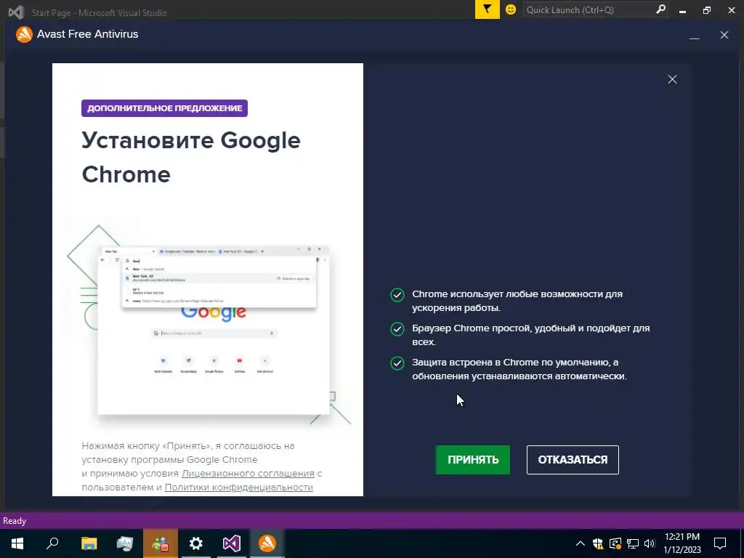Click checkmark icon beside Защита встроена text
Viewport: 744px width, 558px height.
397,363
